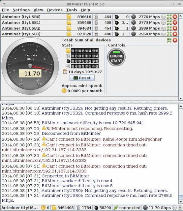Viewport: 183px width, 211px height.
Task: Open the Tools menu
Action: click(72, 10)
